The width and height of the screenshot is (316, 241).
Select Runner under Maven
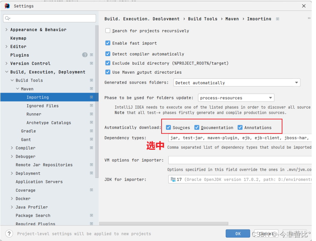pyautogui.click(x=34, y=114)
